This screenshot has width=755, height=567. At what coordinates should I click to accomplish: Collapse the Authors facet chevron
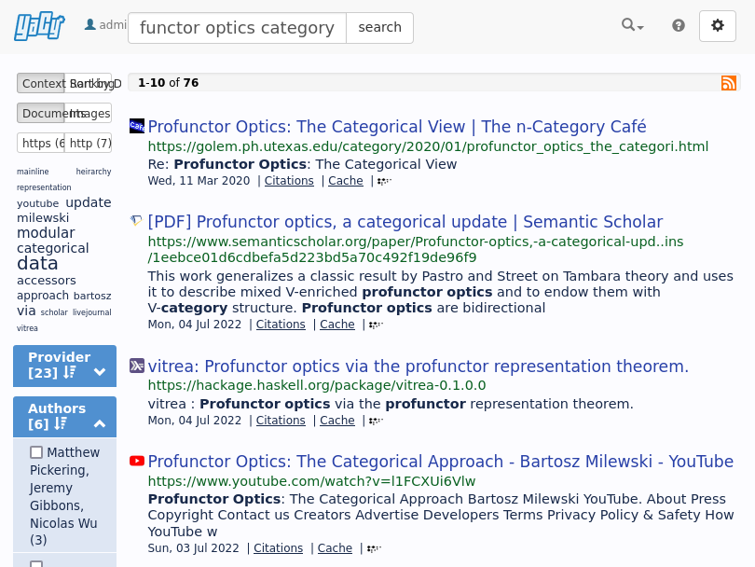click(100, 424)
